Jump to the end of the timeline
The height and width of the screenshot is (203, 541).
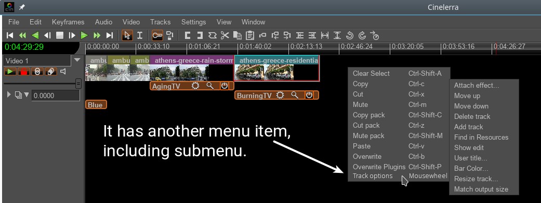pos(109,35)
